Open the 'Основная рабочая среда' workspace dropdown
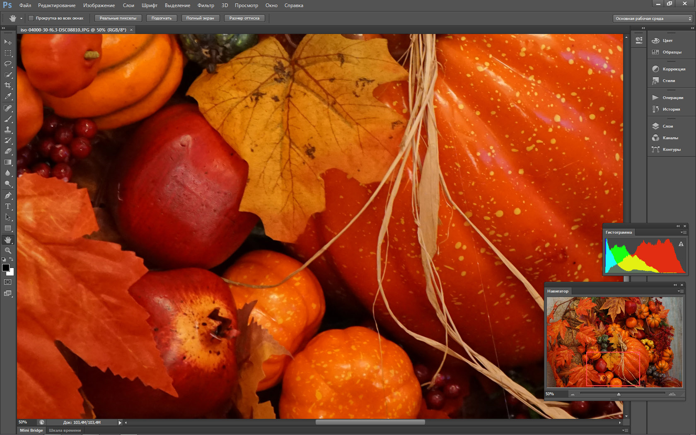This screenshot has height=435, width=696. (652, 19)
